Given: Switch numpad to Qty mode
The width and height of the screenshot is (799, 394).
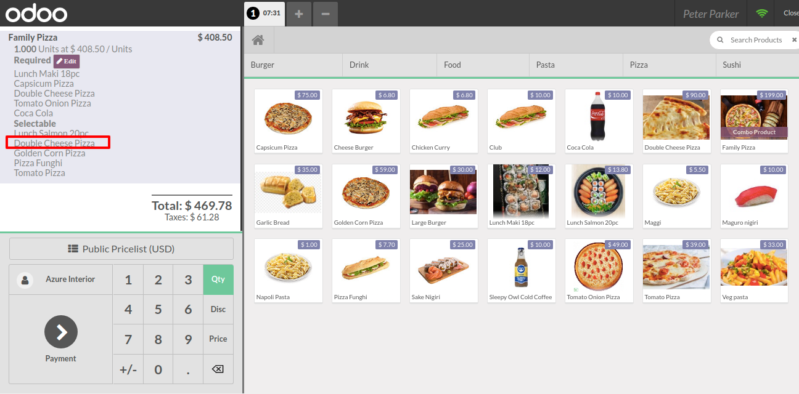Looking at the screenshot, I should coord(218,279).
